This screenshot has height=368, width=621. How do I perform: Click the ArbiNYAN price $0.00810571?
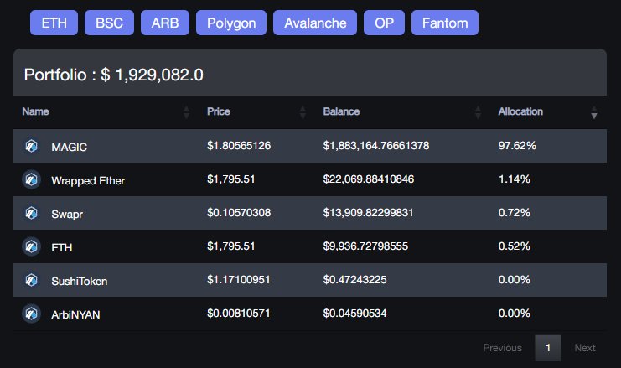238,314
